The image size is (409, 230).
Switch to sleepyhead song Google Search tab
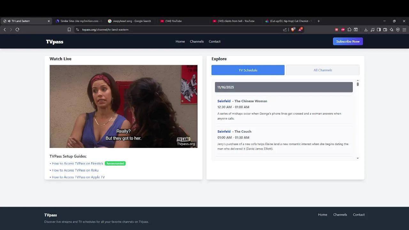(131, 21)
